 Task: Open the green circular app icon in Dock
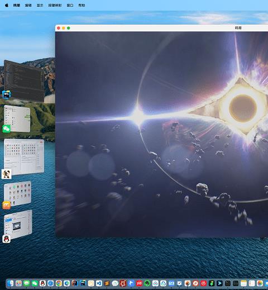tap(147, 283)
